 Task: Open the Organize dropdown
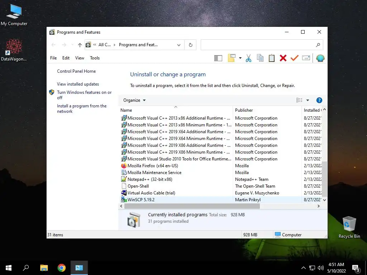pyautogui.click(x=134, y=100)
